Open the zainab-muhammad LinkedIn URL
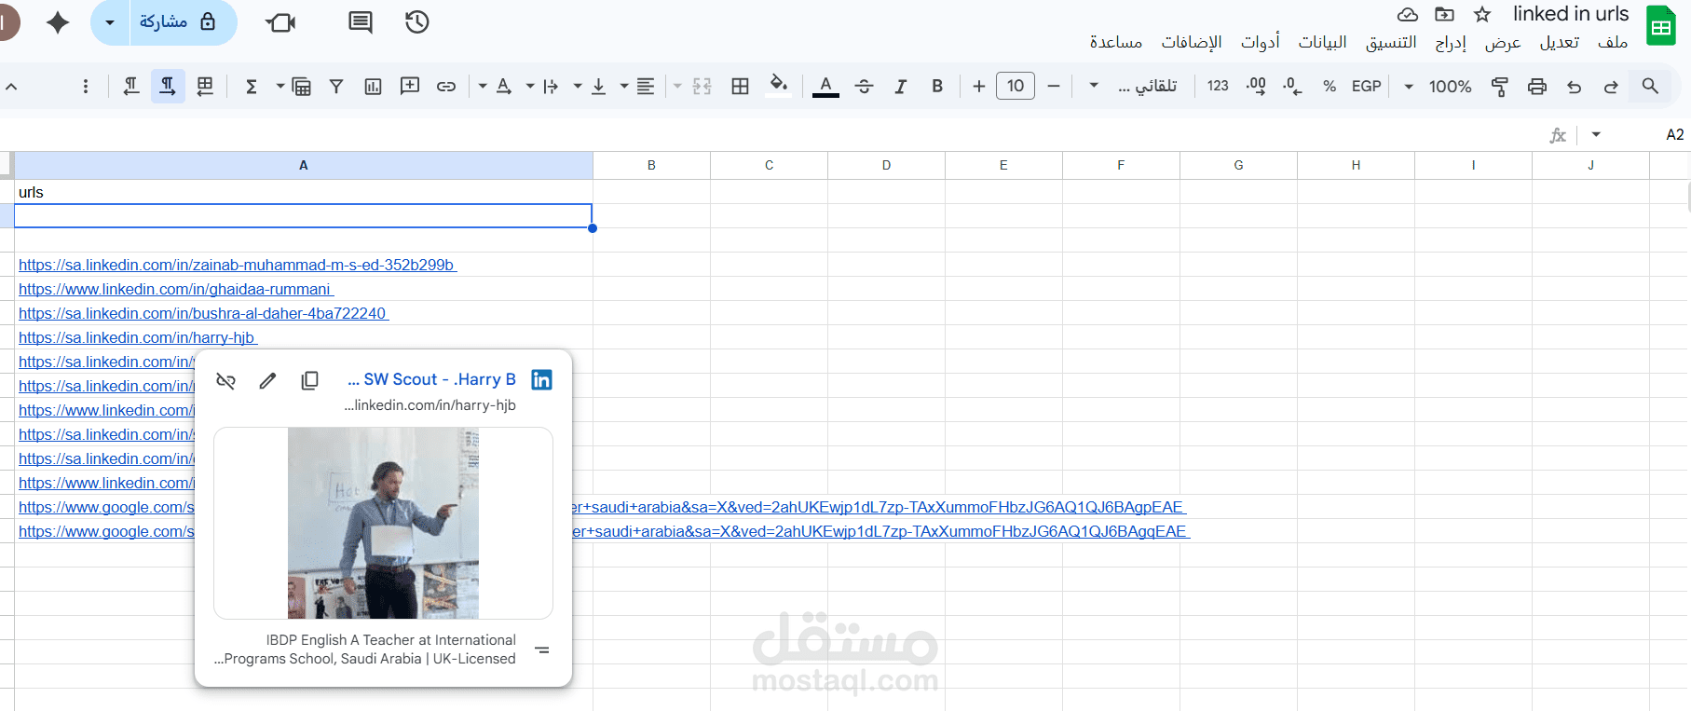 coord(237,265)
